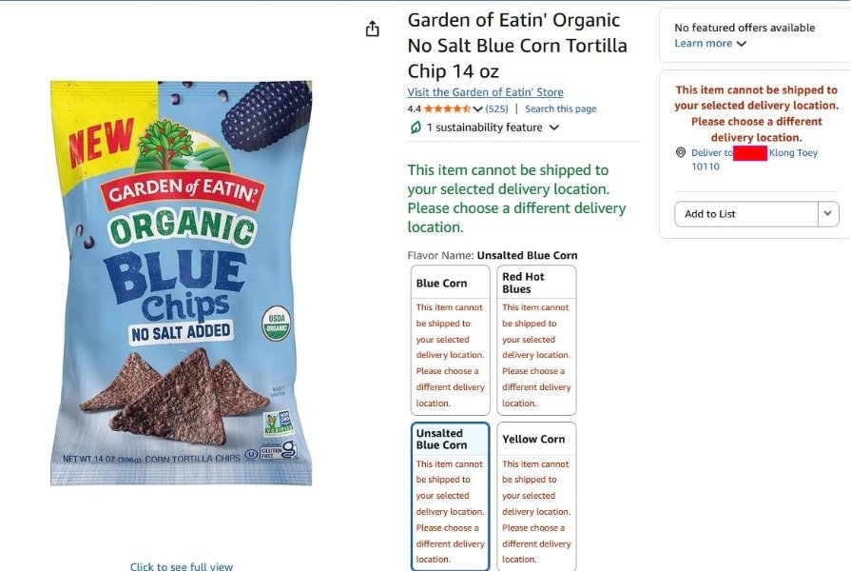Viewport: 851px width, 571px height.
Task: Click Search this page link
Action: 561,108
